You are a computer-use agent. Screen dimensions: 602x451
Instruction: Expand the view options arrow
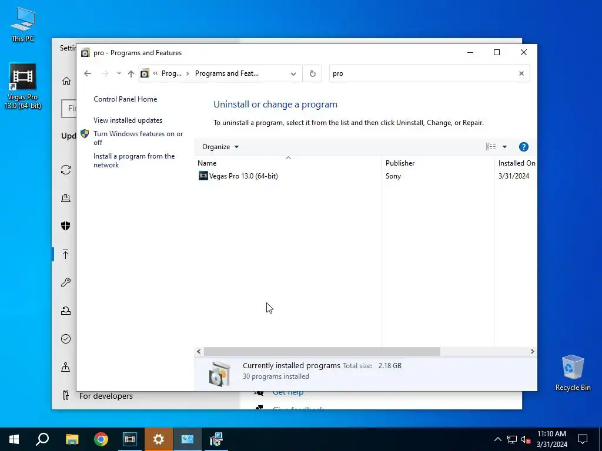tap(504, 146)
